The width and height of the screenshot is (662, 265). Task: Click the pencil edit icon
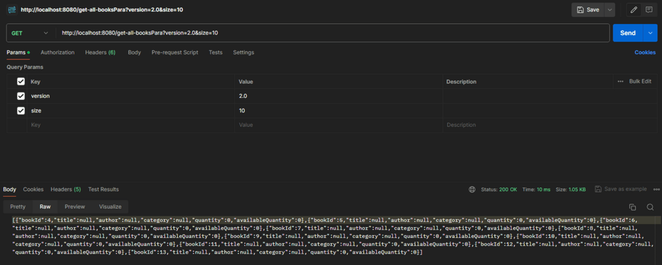coord(634,10)
